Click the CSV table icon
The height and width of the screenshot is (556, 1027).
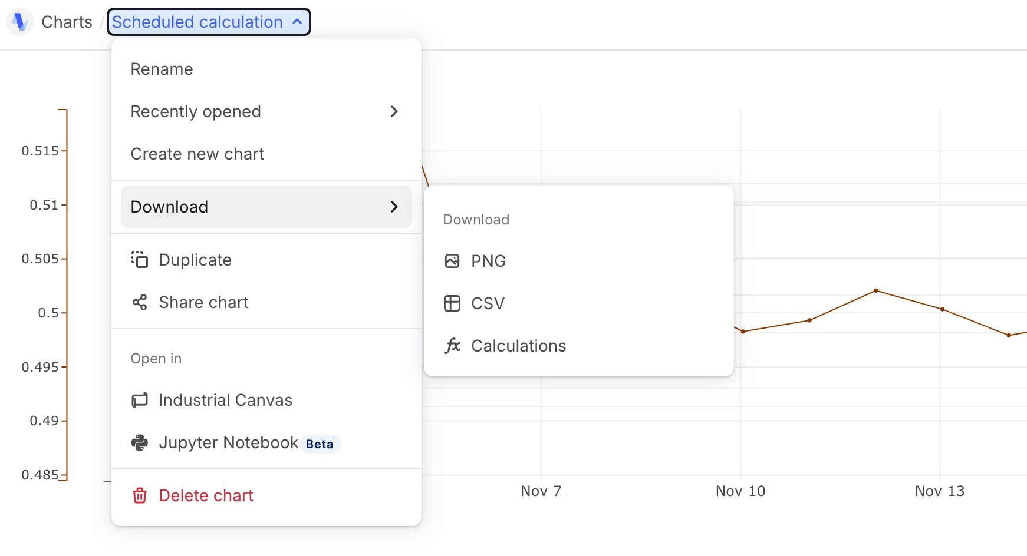tap(452, 303)
